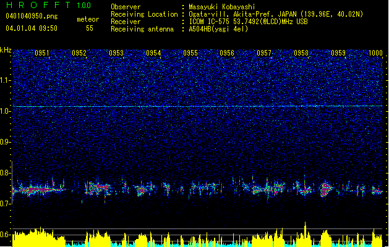Click the meteor label

pyautogui.click(x=88, y=19)
